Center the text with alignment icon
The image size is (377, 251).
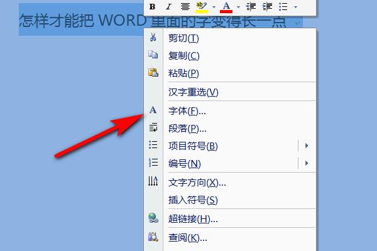tap(185, 7)
